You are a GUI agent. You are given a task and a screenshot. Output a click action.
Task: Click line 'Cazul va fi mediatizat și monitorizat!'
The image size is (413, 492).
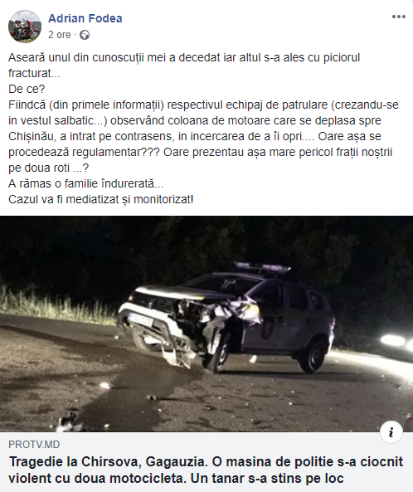101,199
